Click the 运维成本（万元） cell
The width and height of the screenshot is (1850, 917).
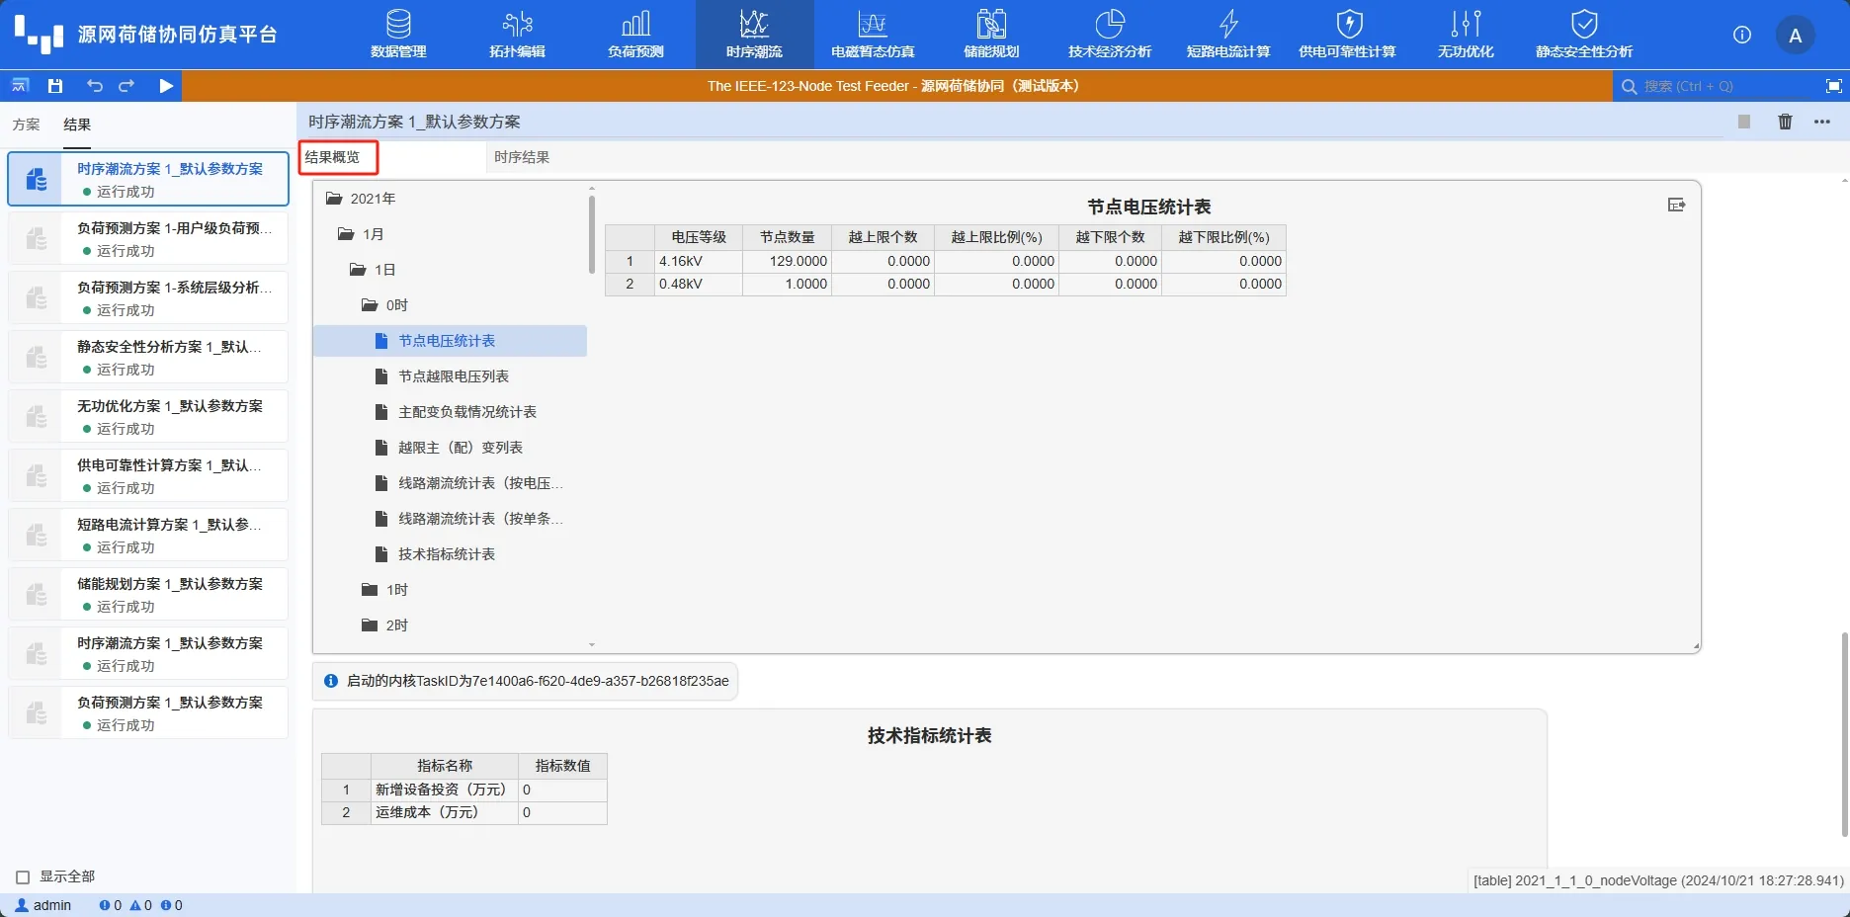[445, 812]
